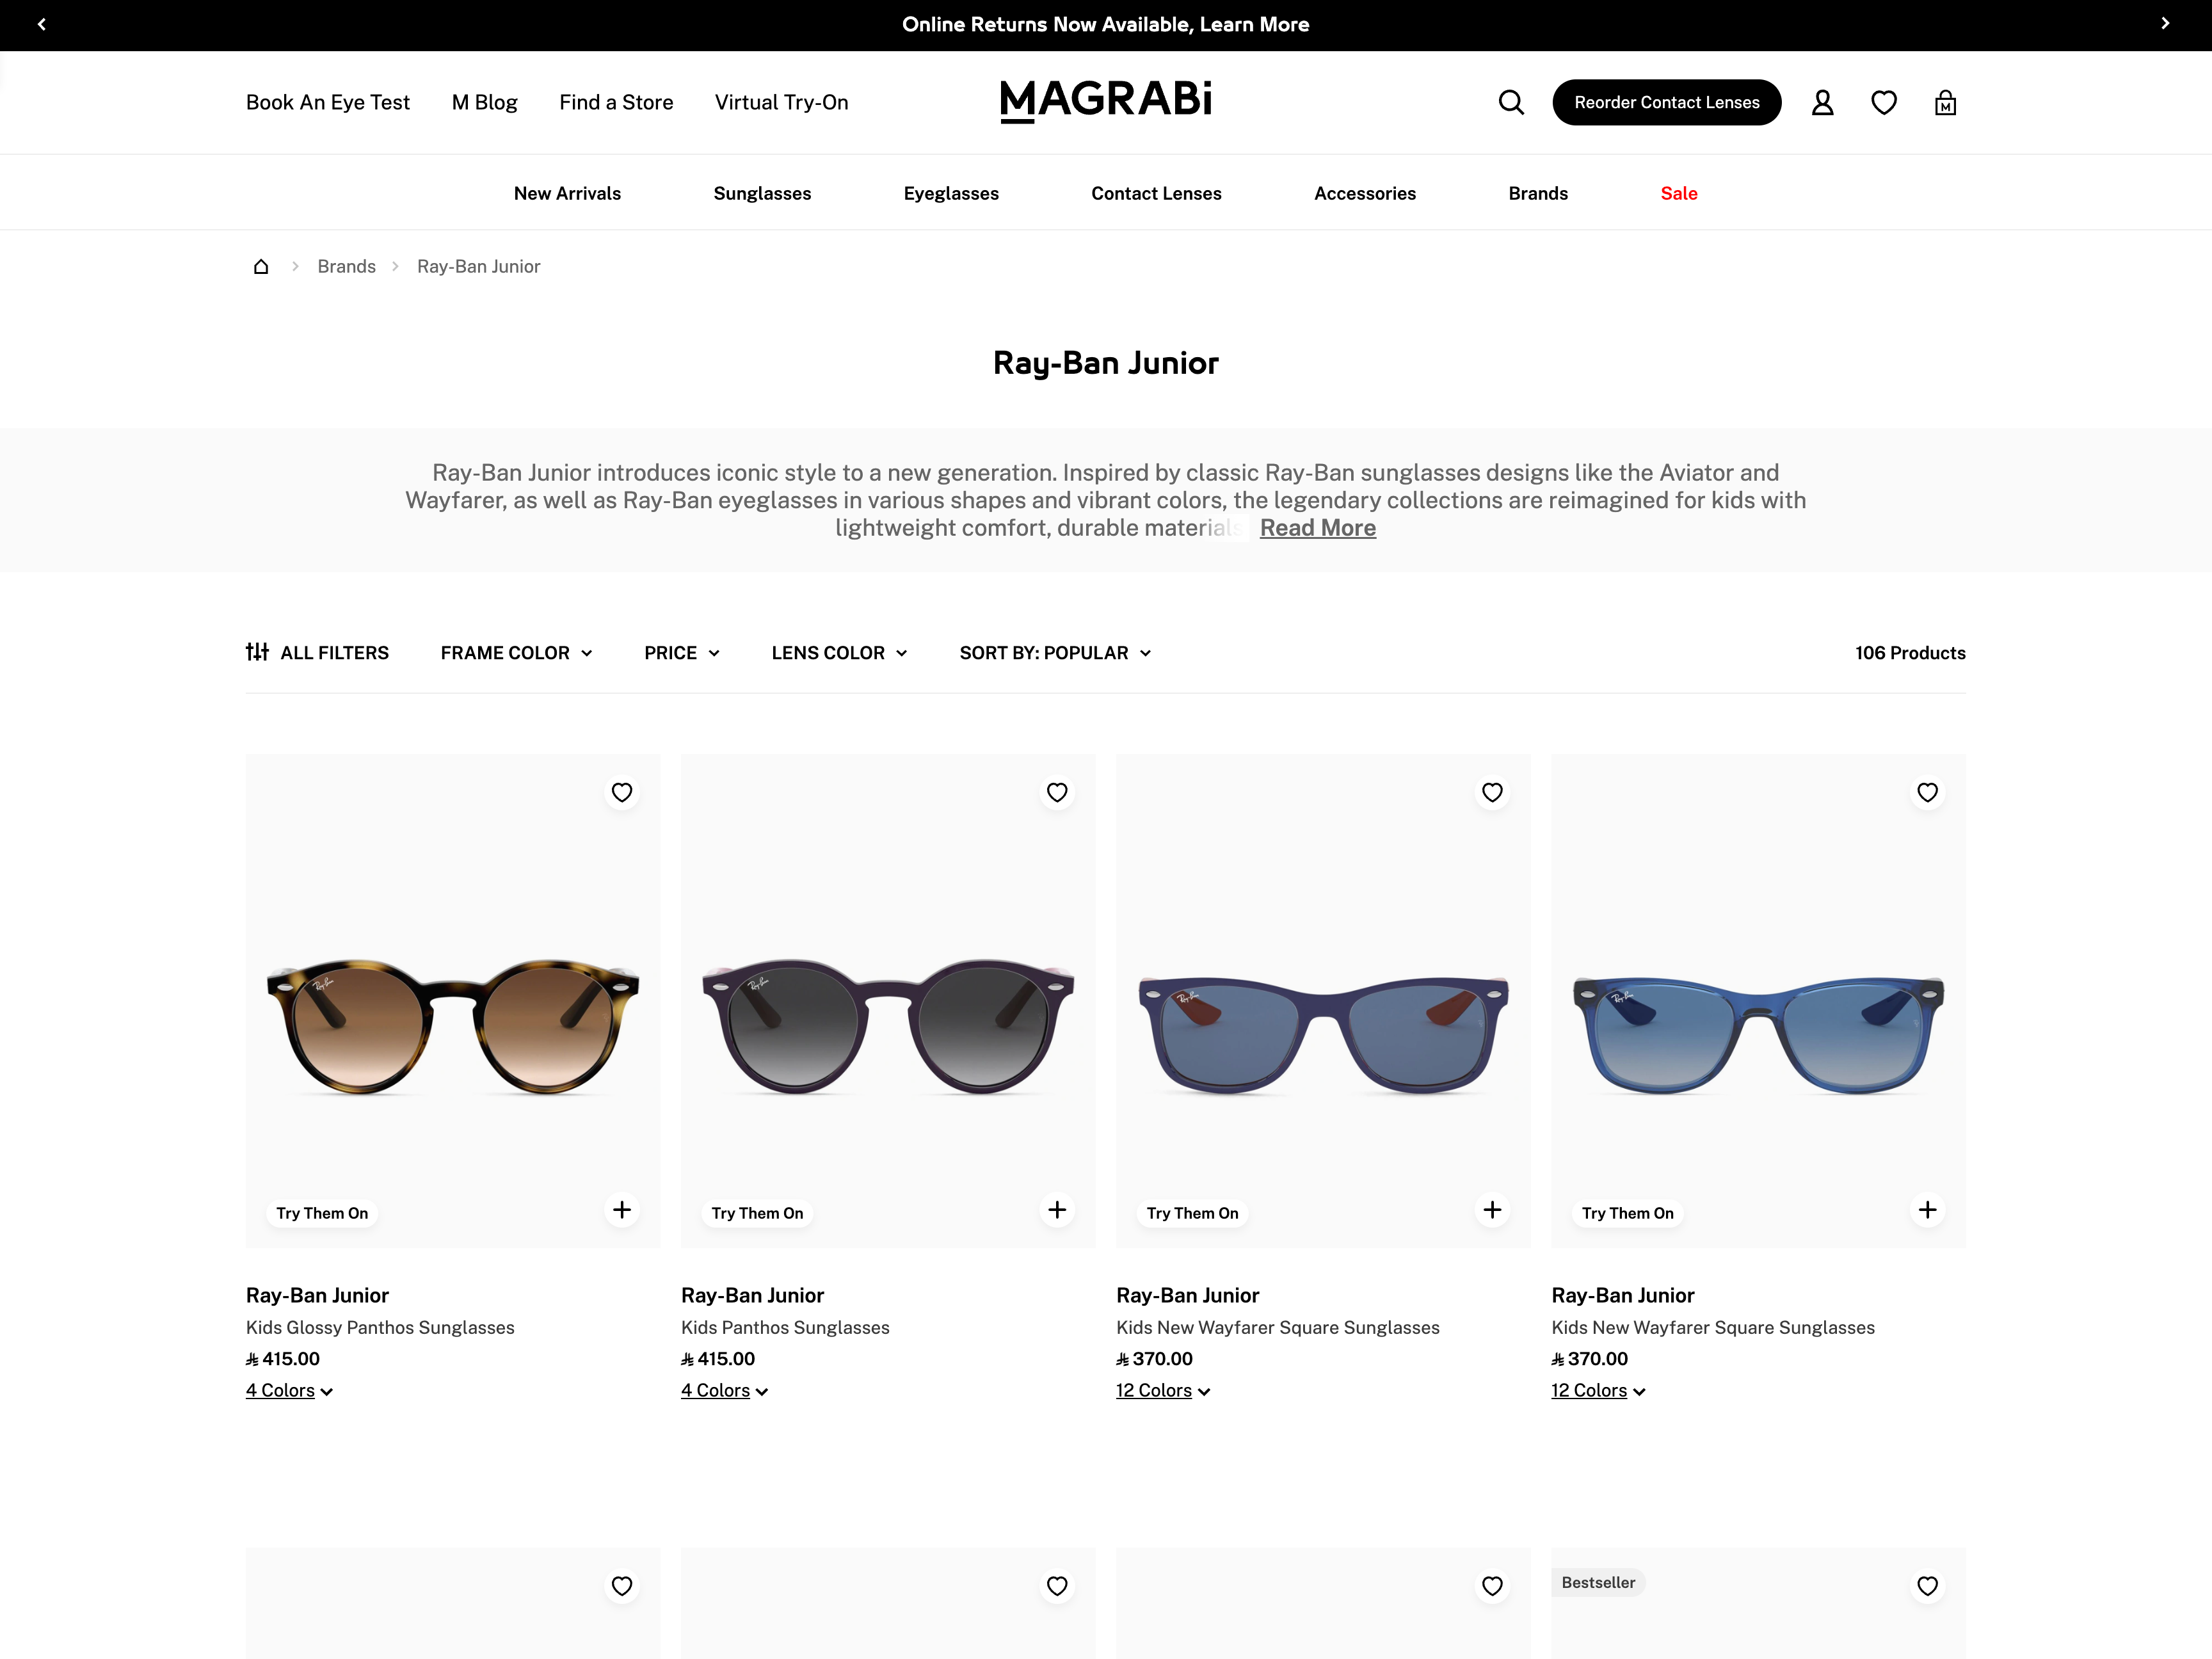The height and width of the screenshot is (1659, 2212).
Task: Favorite the dark navy New Wayfarer sunglasses
Action: click(x=1492, y=793)
